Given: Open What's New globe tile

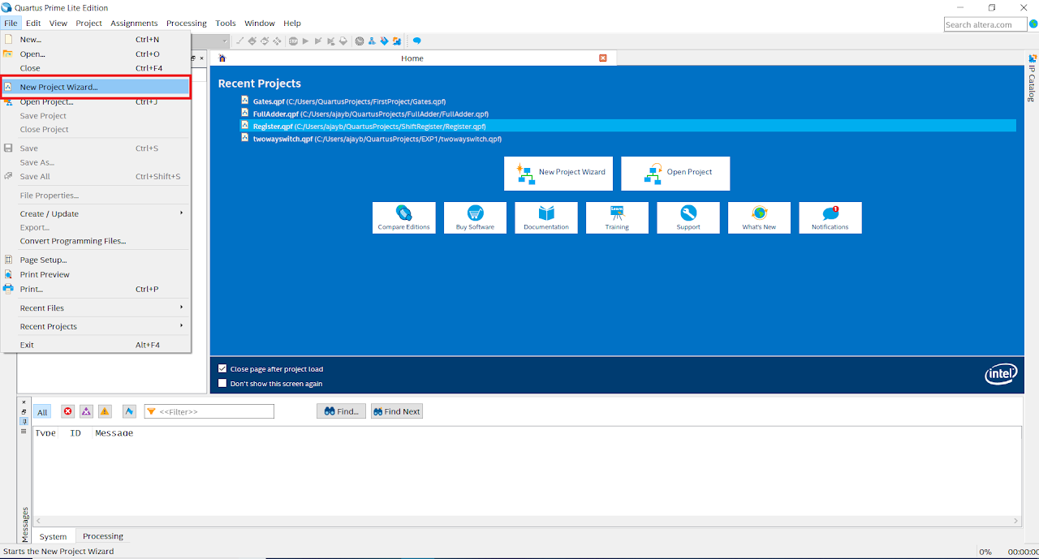Looking at the screenshot, I should tap(759, 217).
